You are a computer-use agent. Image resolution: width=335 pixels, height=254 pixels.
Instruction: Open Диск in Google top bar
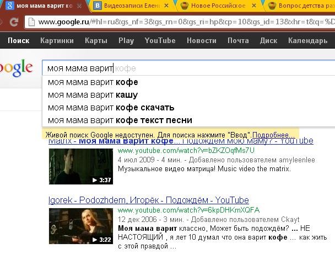point(268,40)
